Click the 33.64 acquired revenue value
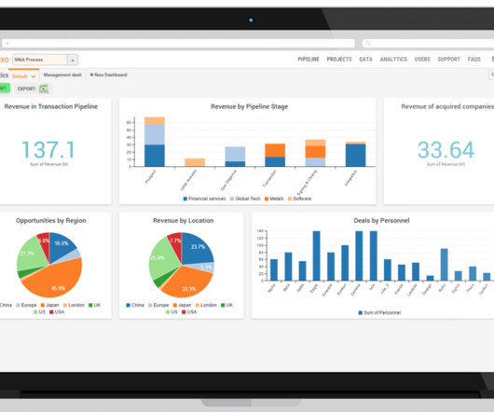 pos(446,150)
